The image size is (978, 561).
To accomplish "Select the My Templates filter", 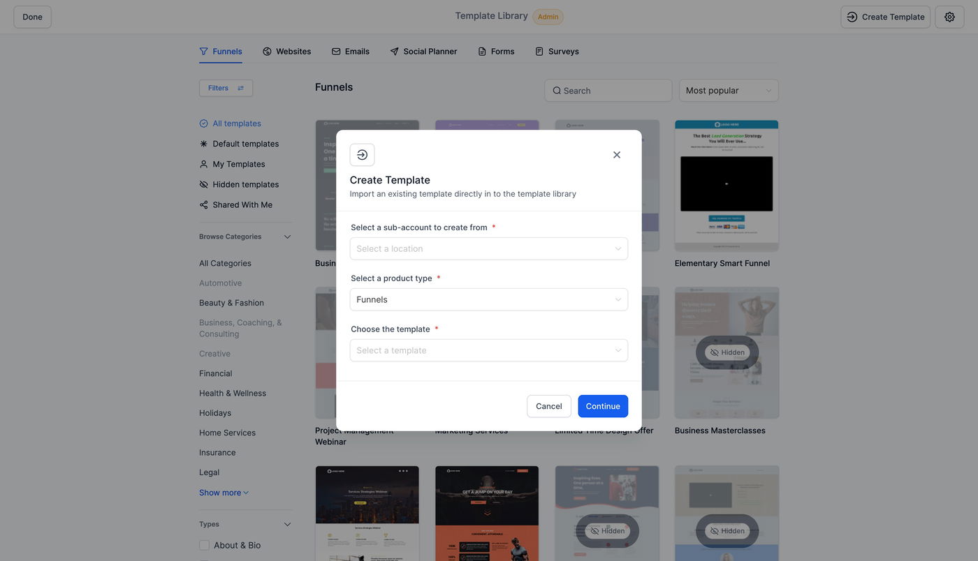I will point(232,164).
